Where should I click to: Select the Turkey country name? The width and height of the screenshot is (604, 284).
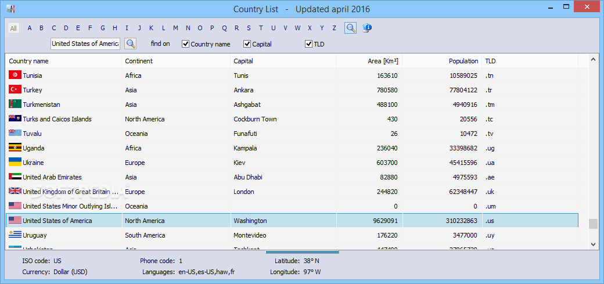coord(33,90)
